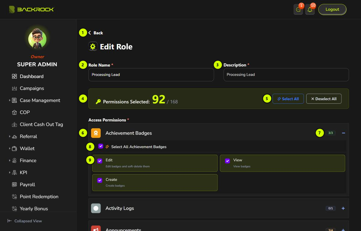
Task: Open the chat messages icon
Action: pyautogui.click(x=298, y=10)
